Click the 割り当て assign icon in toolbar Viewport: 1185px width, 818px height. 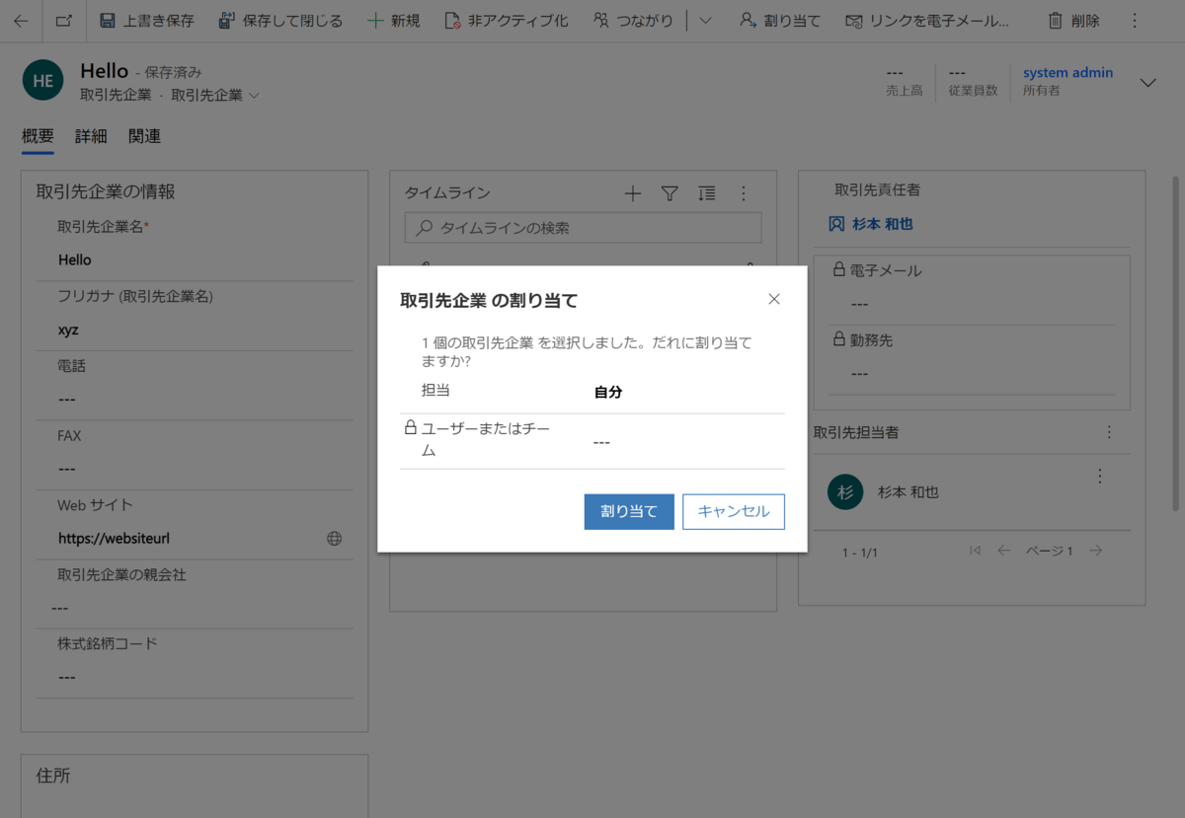(780, 20)
